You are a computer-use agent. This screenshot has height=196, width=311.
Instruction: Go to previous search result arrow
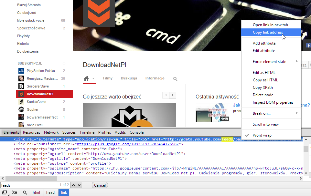coord(73,185)
